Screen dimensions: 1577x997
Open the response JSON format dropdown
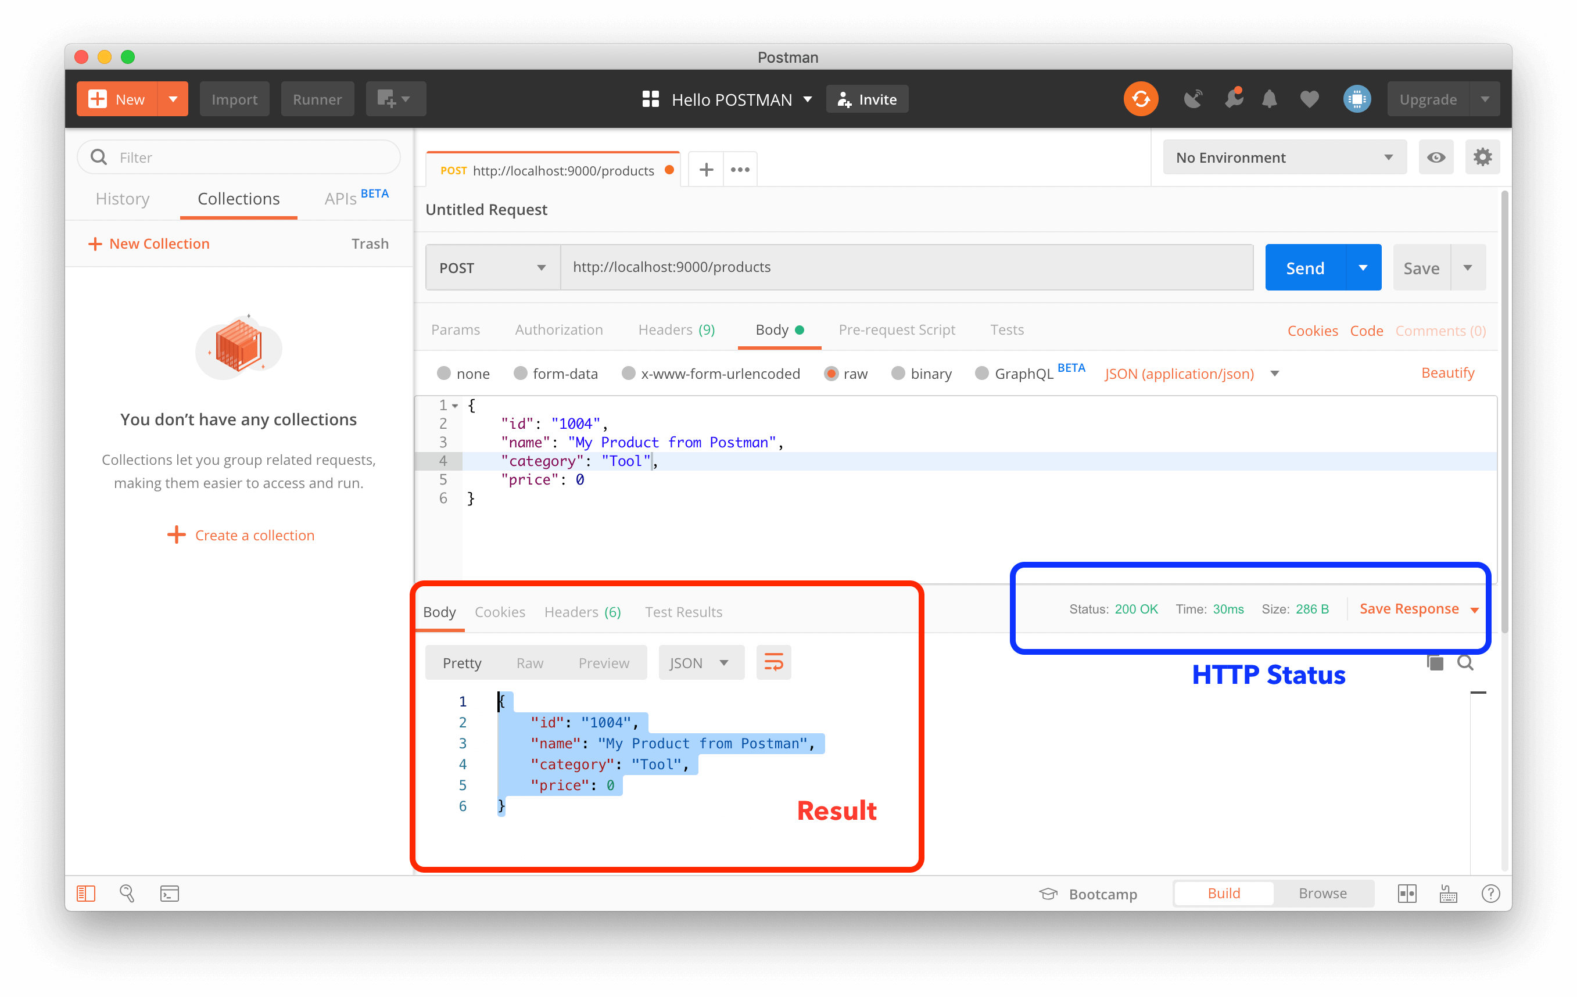pos(701,662)
